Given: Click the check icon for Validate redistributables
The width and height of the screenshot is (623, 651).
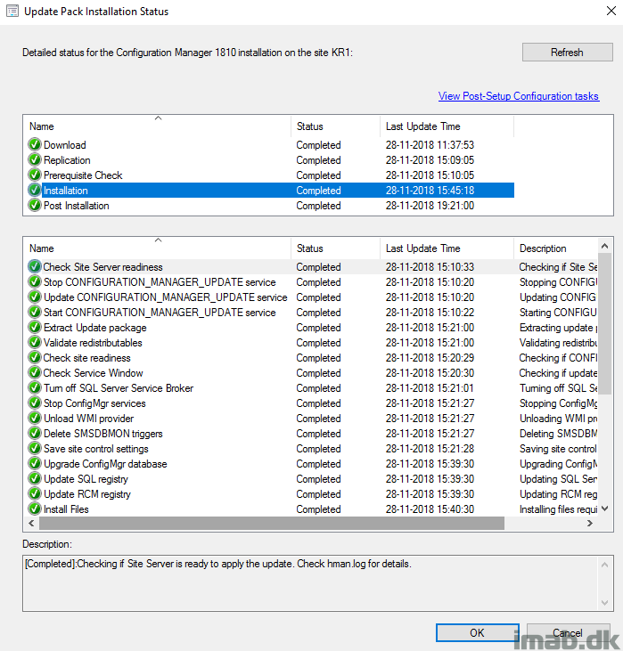Looking at the screenshot, I should tap(35, 343).
